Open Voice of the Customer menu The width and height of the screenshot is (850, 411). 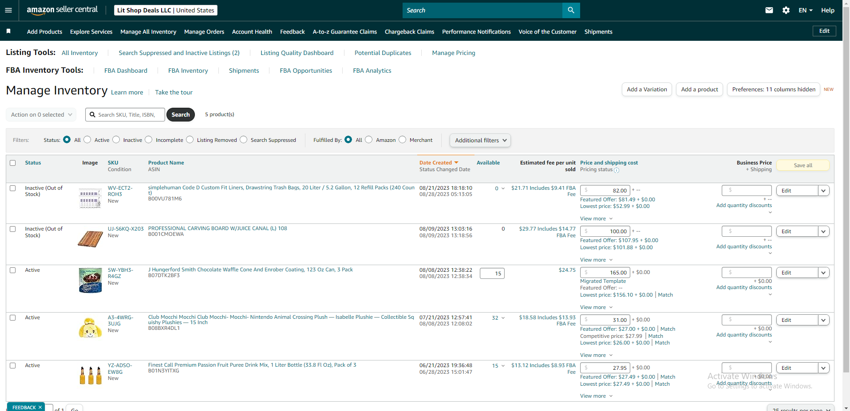[547, 31]
